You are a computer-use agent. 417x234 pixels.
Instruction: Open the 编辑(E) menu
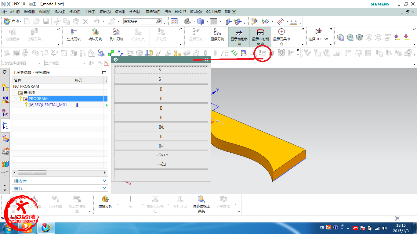pyautogui.click(x=29, y=12)
